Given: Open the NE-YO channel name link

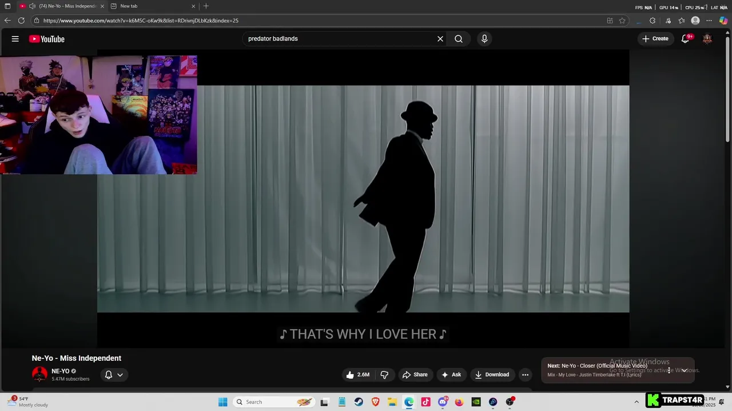Looking at the screenshot, I should (x=61, y=371).
